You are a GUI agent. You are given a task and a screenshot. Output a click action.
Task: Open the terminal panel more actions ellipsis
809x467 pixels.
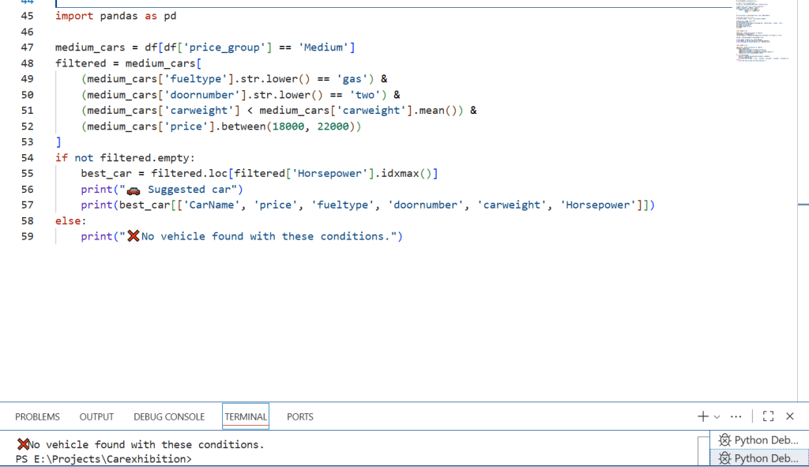click(736, 416)
